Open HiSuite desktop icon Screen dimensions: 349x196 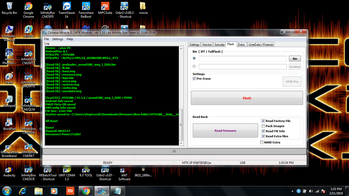[28, 32]
